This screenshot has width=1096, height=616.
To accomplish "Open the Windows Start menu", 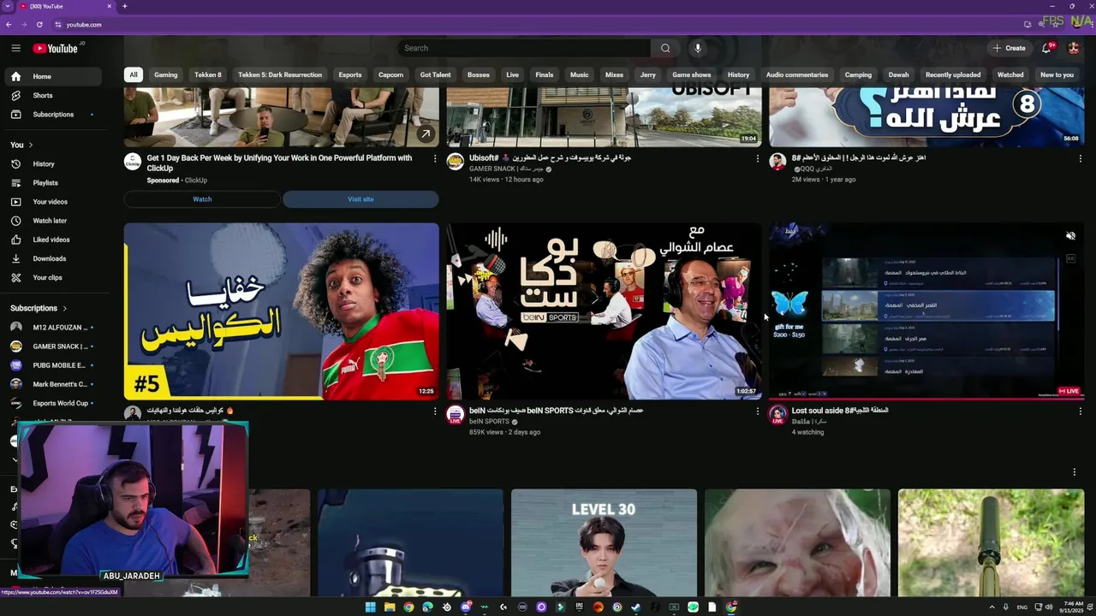I will (x=370, y=607).
